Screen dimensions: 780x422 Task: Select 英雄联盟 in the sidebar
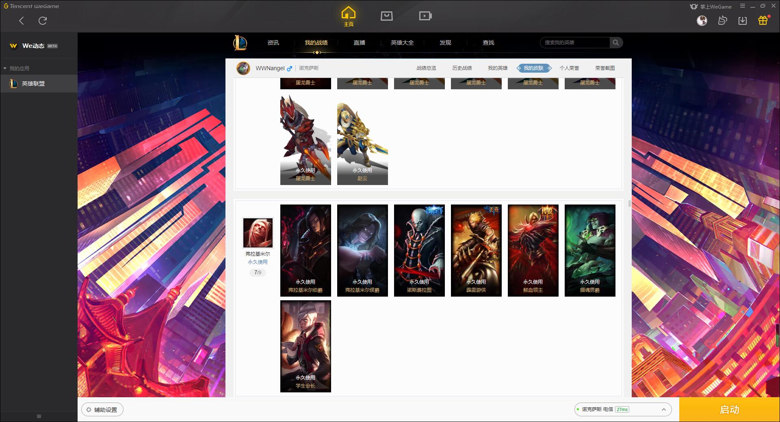click(39, 84)
